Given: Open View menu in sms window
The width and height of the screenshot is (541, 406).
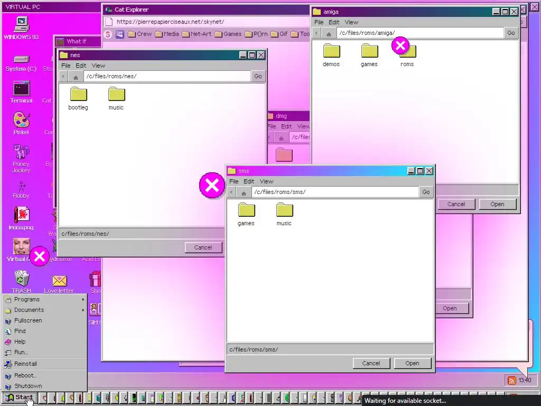Looking at the screenshot, I should pyautogui.click(x=266, y=182).
